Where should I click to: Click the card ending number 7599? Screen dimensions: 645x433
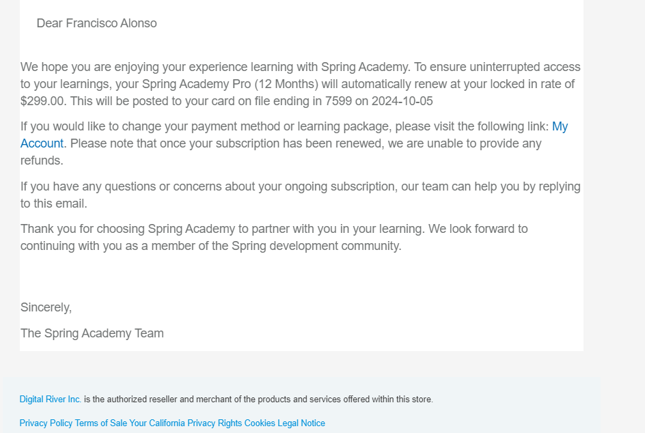(338, 101)
